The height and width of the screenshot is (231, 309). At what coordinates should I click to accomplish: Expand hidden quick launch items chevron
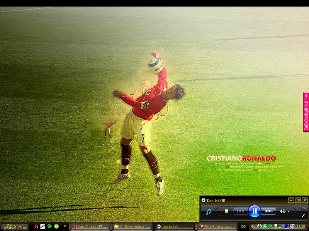pyautogui.click(x=65, y=226)
